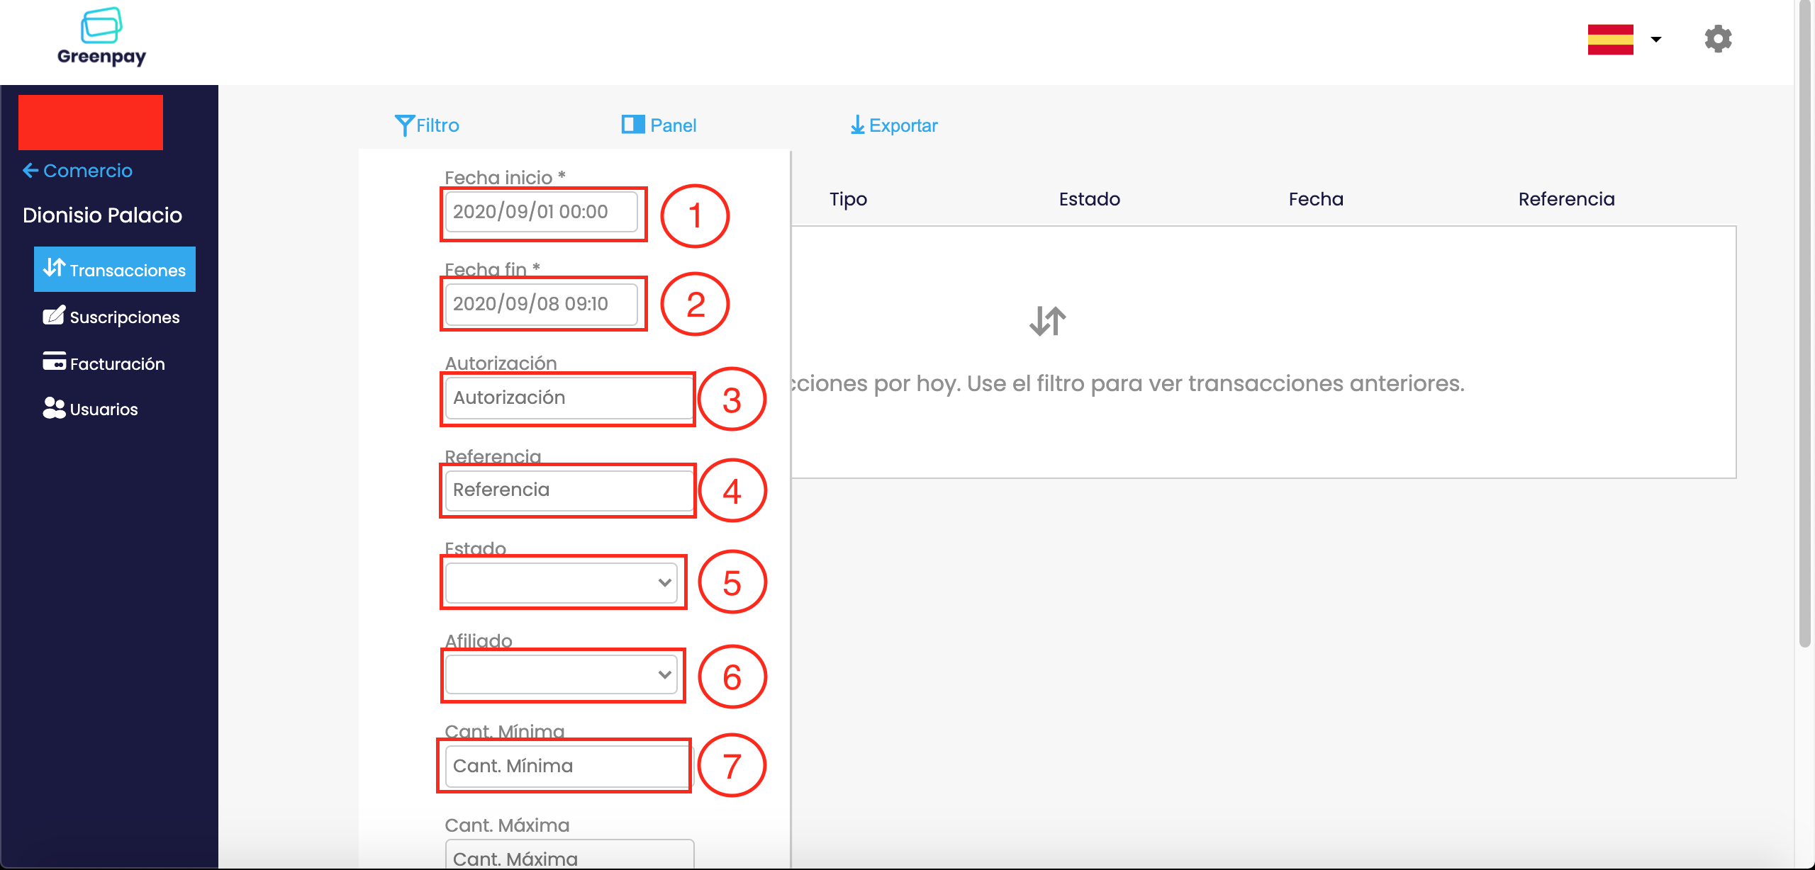
Task: Click the Spanish flag language icon
Action: coord(1610,39)
